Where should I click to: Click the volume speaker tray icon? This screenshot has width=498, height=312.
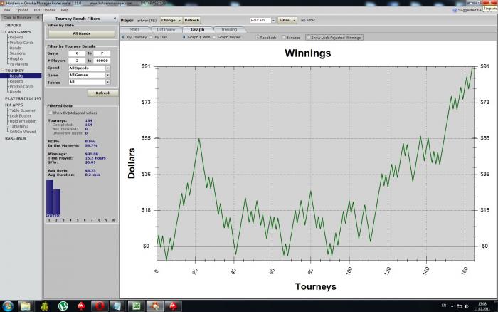click(x=466, y=306)
